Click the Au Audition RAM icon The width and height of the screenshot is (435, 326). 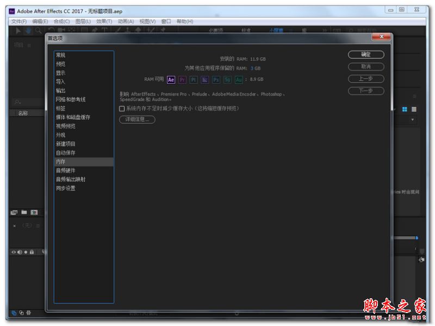pyautogui.click(x=239, y=79)
